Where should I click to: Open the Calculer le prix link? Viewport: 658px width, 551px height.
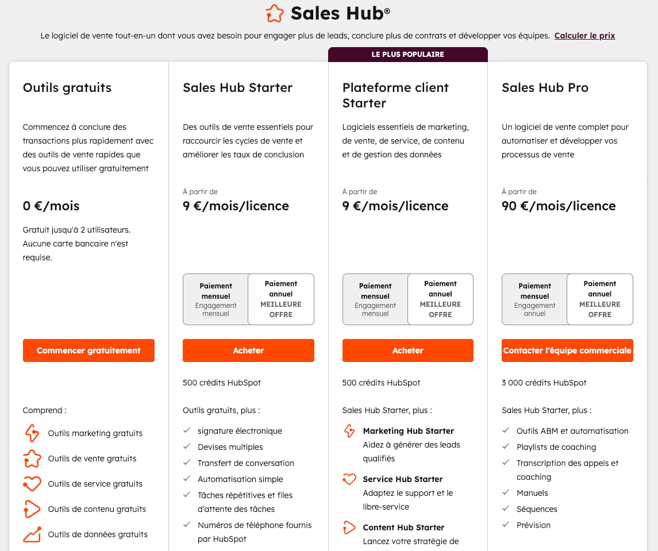click(584, 36)
